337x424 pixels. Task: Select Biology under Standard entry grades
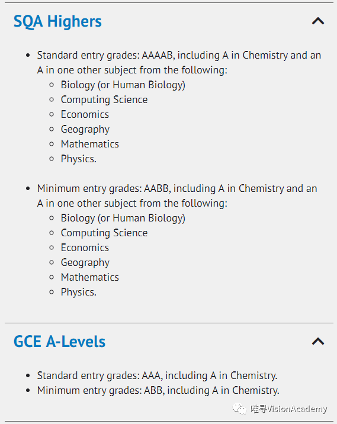pyautogui.click(x=123, y=85)
